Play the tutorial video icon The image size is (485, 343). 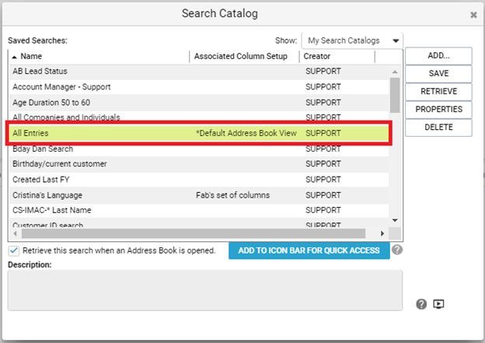438,304
